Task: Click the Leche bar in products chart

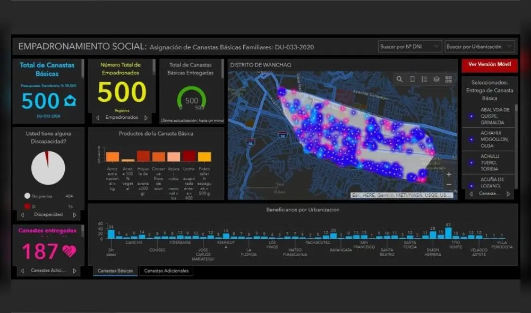Action: 189,156
